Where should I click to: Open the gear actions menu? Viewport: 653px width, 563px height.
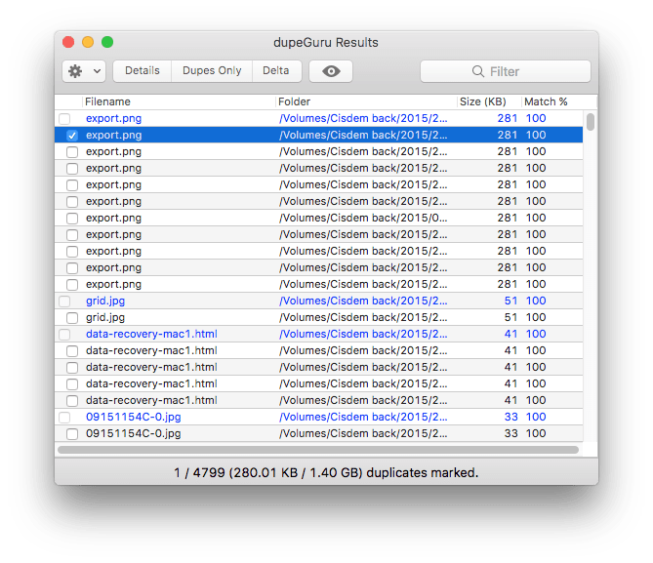[x=84, y=71]
